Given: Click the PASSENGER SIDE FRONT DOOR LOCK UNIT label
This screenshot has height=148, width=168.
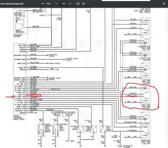Looking at the screenshot, I should coord(144,48).
